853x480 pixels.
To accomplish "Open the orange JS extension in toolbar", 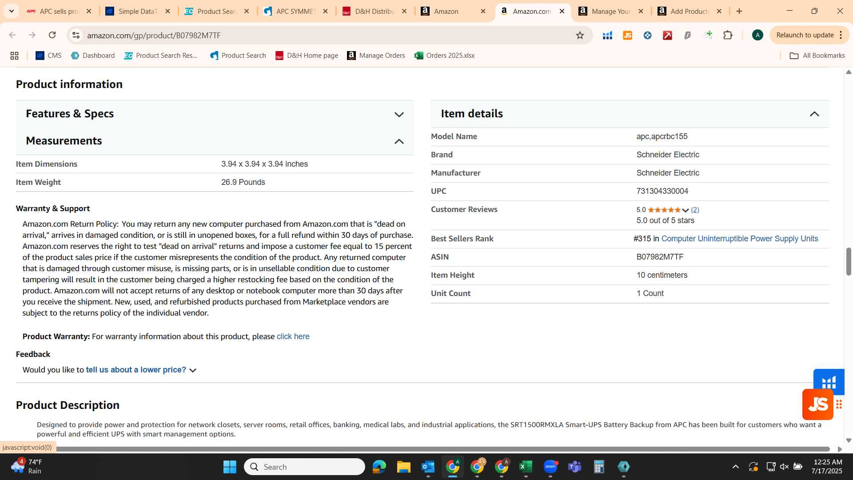I will [627, 35].
